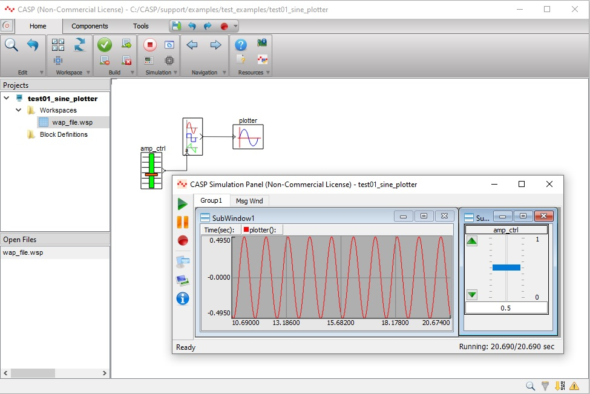The width and height of the screenshot is (590, 394).
Task: Open the quick access toolbar customize dropdown
Action: (235, 27)
